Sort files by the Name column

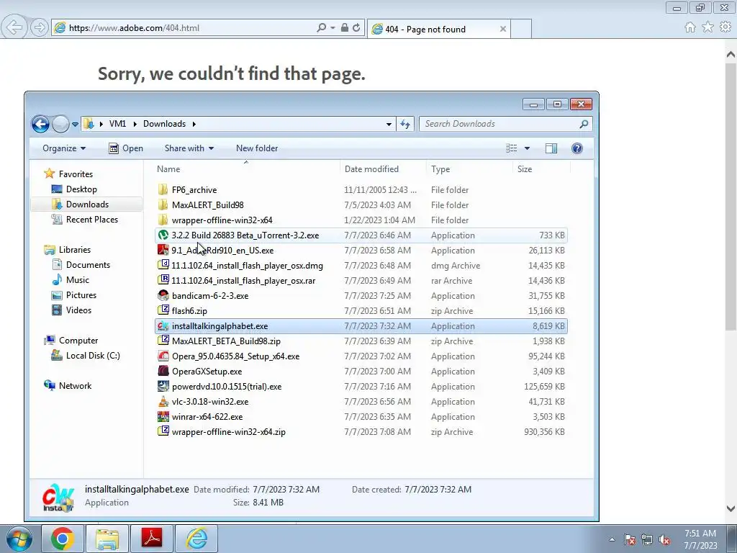point(247,168)
